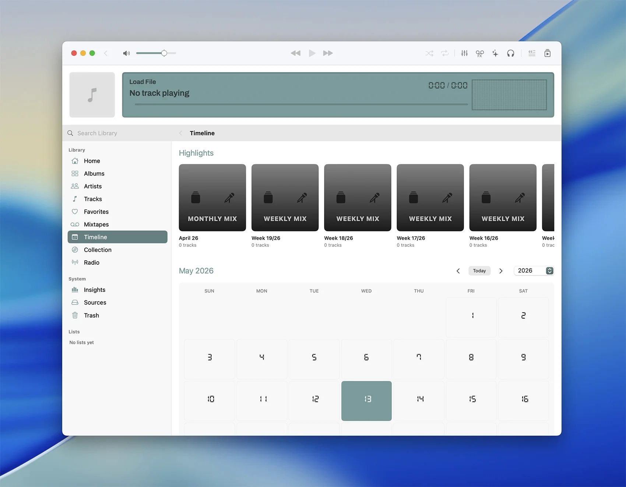
Task: Toggle repeat playback mode
Action: tap(445, 53)
